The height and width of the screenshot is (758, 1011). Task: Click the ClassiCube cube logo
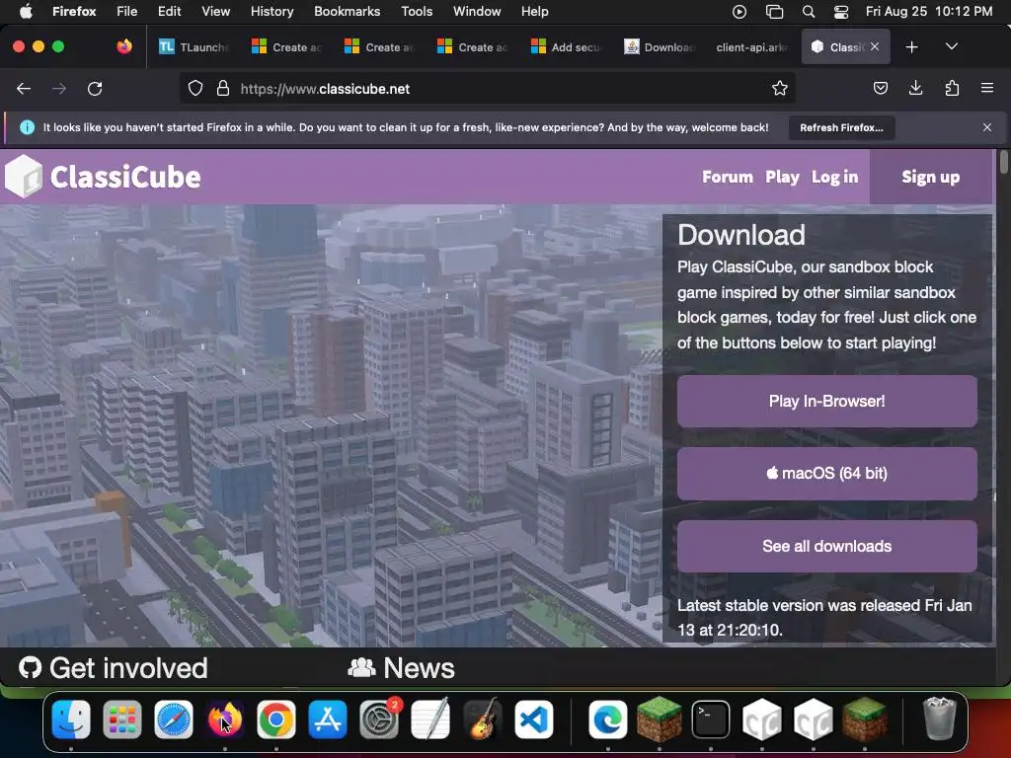coord(24,176)
